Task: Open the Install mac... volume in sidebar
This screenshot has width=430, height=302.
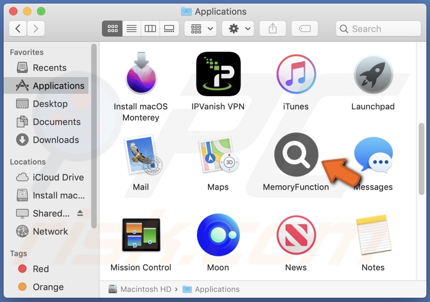Action: pos(46,196)
